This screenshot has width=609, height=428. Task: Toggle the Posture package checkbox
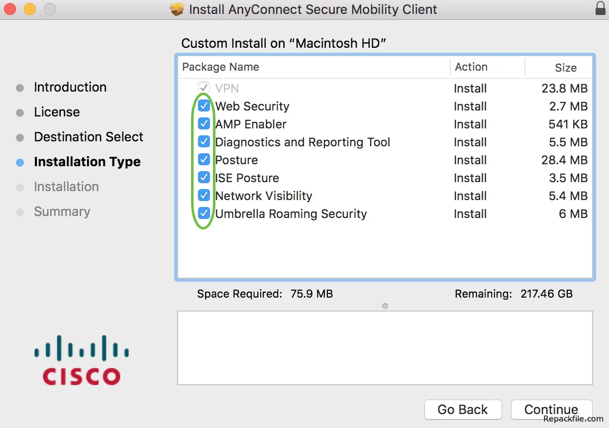204,160
